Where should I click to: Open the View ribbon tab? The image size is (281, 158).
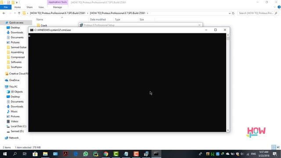pos(41,7)
